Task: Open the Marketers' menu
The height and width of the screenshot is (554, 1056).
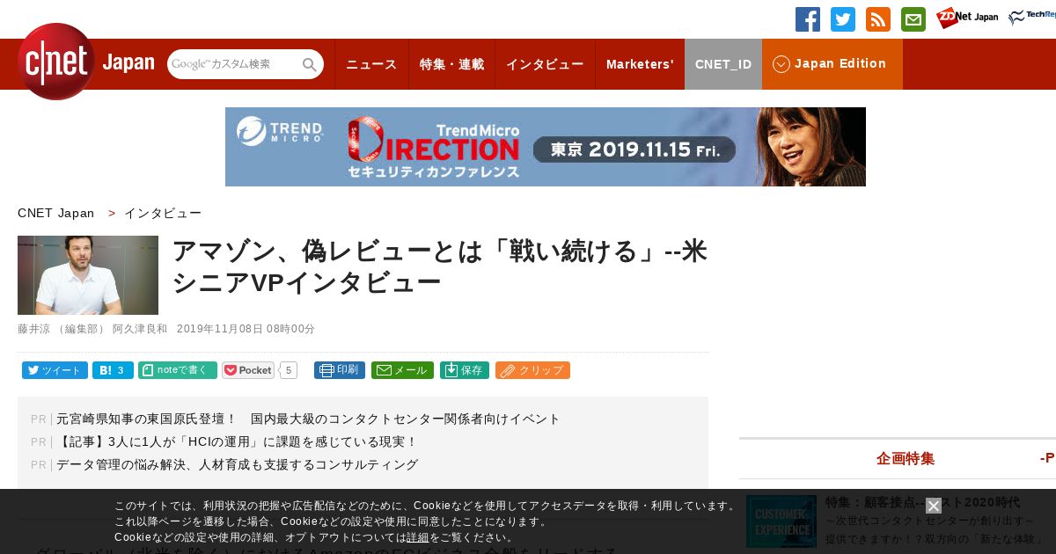Action: point(640,64)
